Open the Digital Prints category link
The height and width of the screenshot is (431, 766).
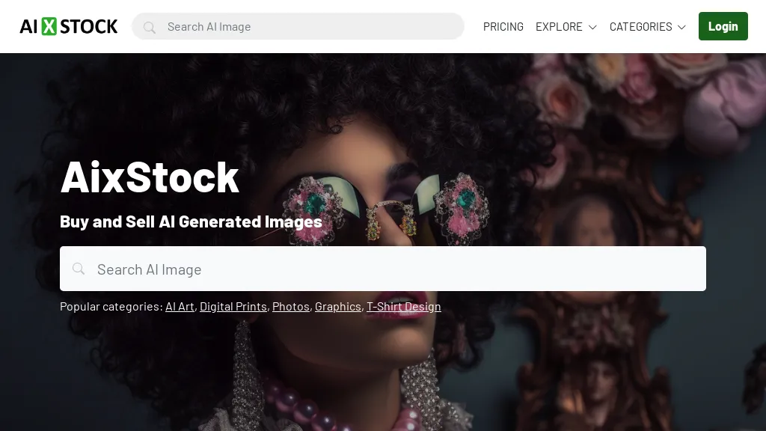233,306
